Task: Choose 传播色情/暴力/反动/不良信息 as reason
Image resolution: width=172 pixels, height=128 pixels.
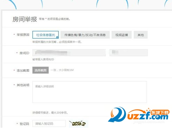Action: tap(85, 35)
